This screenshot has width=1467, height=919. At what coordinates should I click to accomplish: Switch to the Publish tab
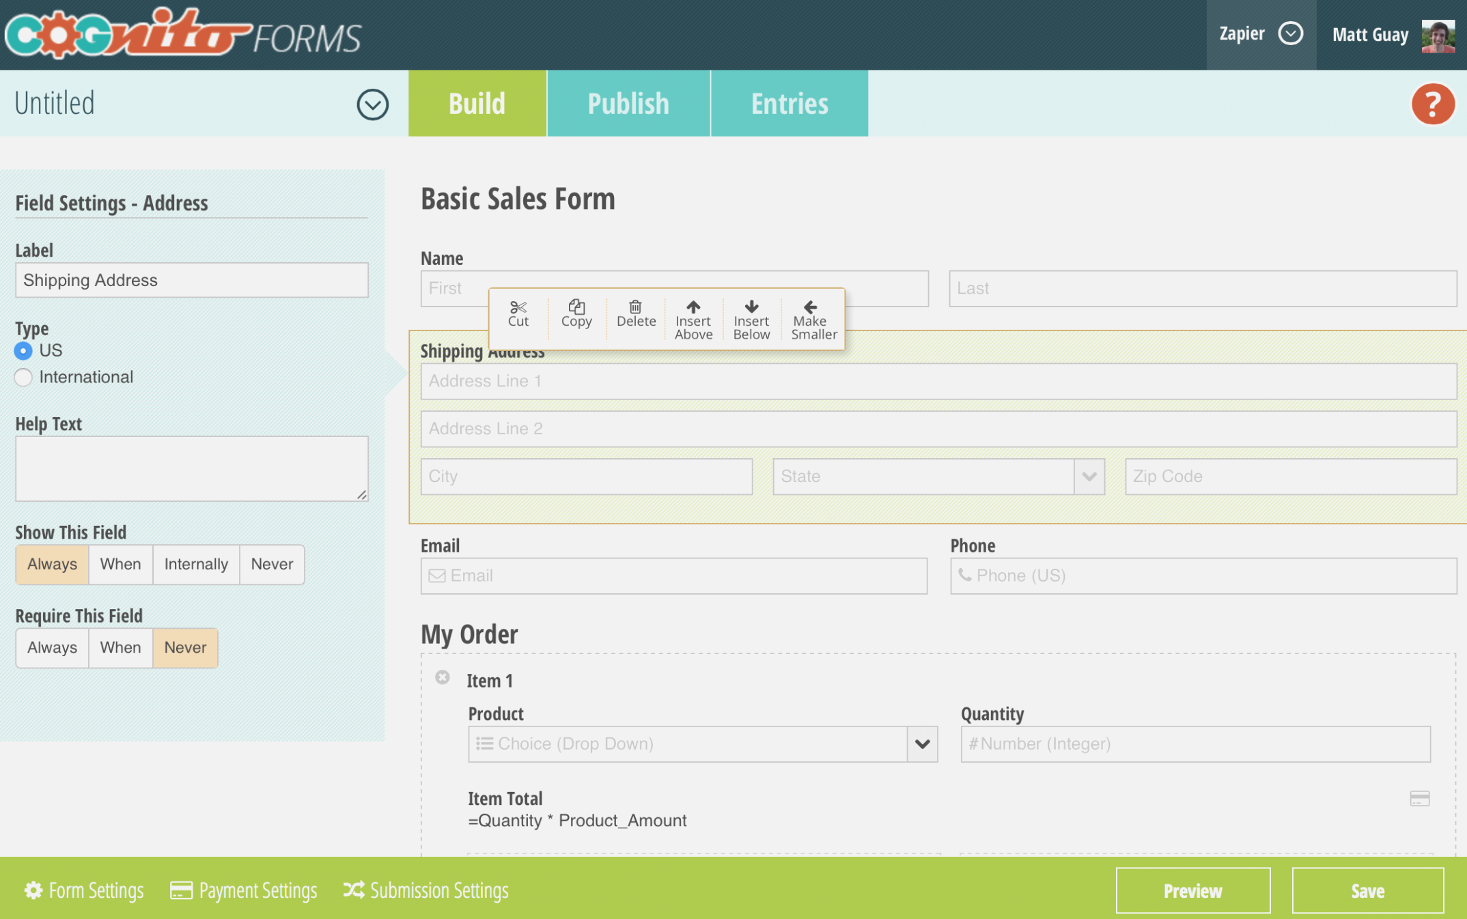coord(628,102)
